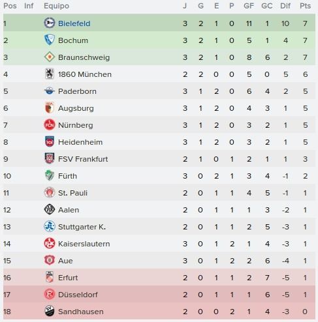The image size is (318, 322).
Task: Select the Braunschweig diamond crest icon
Action: point(50,57)
